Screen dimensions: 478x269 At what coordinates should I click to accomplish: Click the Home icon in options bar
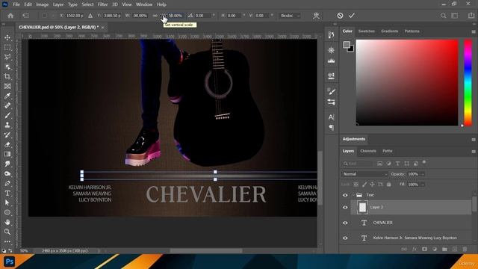[x=10, y=16]
